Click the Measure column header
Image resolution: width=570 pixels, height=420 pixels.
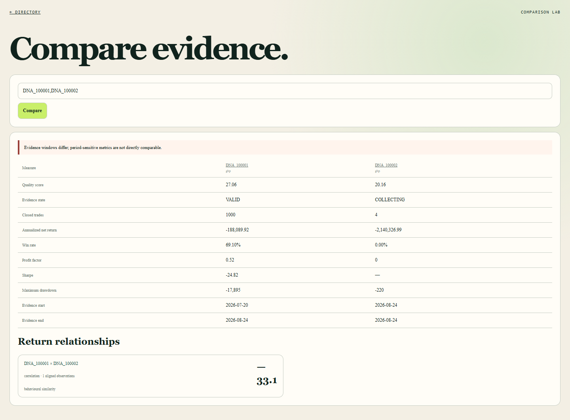click(x=29, y=168)
